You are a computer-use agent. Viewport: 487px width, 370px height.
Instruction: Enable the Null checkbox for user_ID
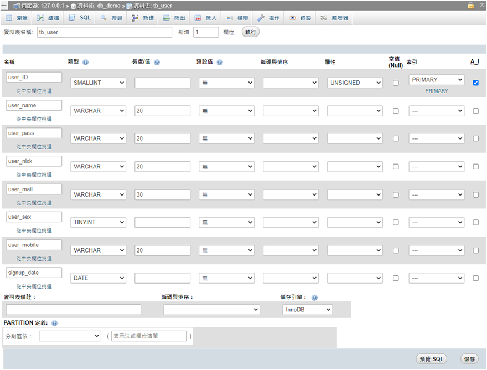[x=396, y=83]
